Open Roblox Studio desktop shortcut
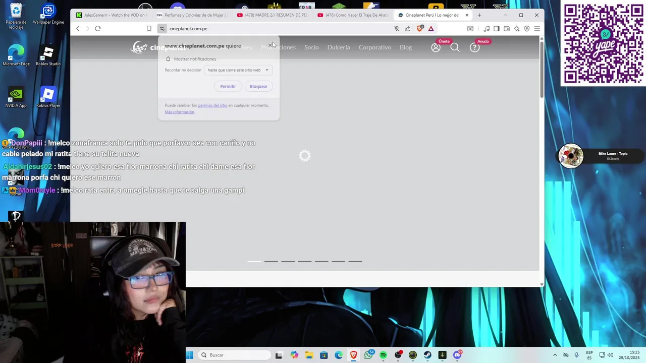The image size is (646, 363). (x=48, y=55)
